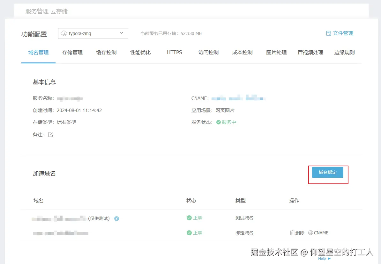Click the 测试域名 type cell

tap(244, 218)
